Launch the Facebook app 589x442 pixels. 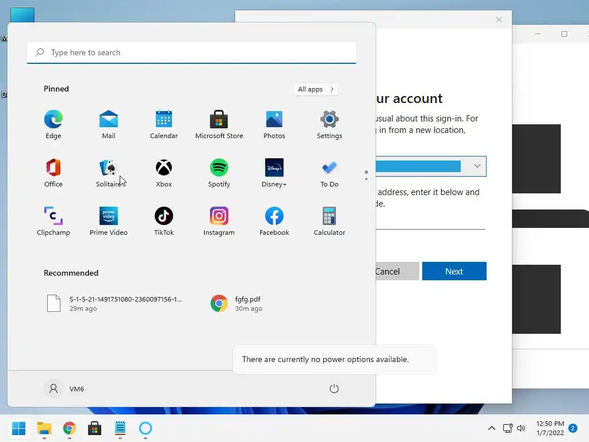pos(274,222)
